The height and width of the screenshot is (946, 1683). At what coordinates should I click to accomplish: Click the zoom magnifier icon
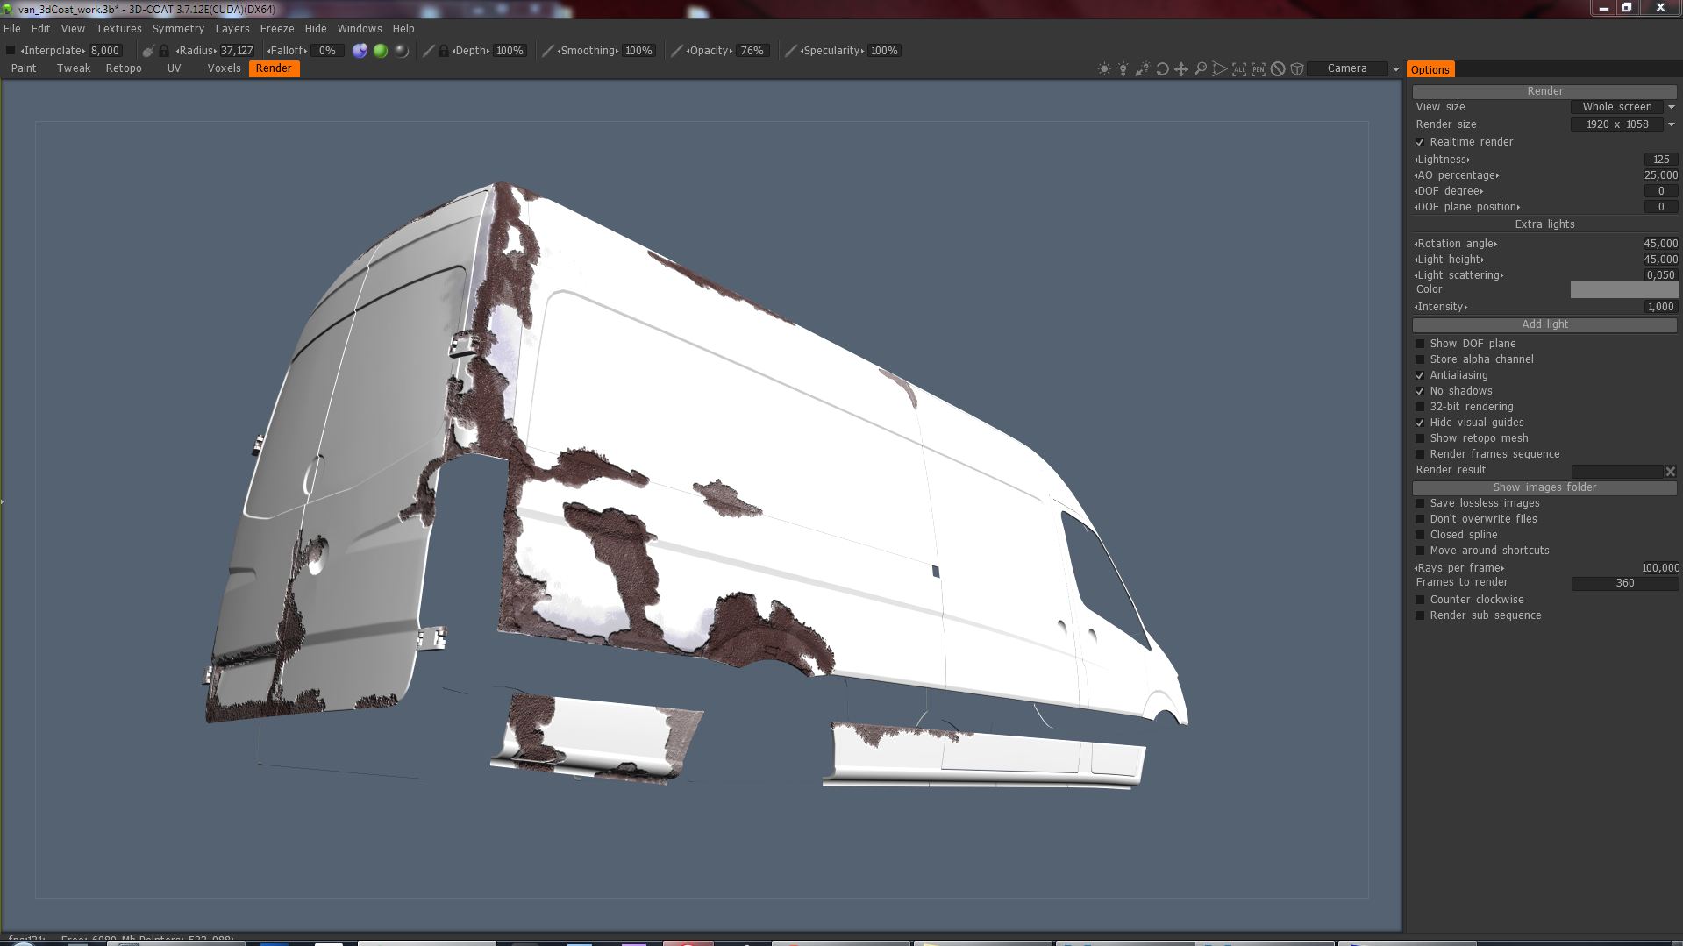tap(1201, 68)
